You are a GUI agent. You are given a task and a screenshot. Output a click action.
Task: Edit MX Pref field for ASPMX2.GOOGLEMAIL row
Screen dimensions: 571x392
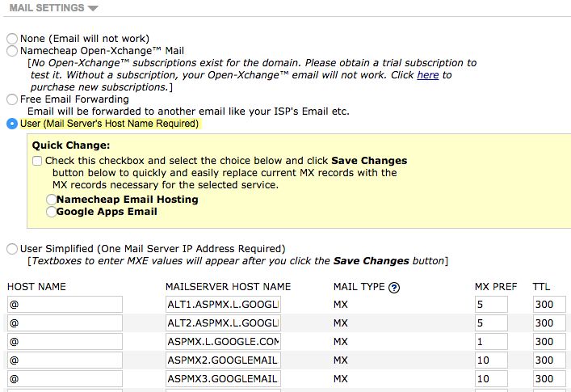pyautogui.click(x=491, y=360)
